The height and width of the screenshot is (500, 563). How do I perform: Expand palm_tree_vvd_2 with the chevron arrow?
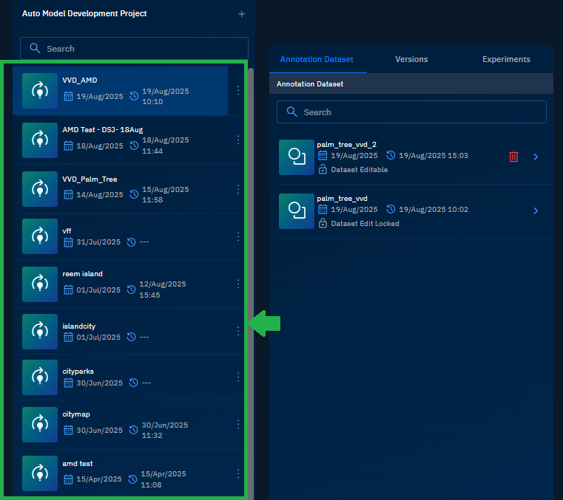(536, 157)
